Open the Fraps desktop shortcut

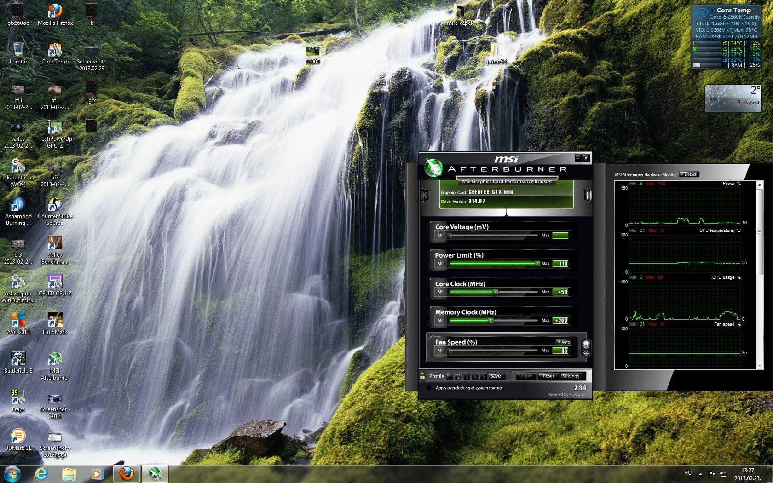click(x=18, y=401)
